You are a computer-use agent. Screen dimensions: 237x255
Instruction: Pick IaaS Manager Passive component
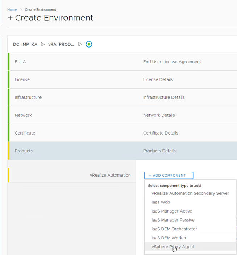(173, 220)
